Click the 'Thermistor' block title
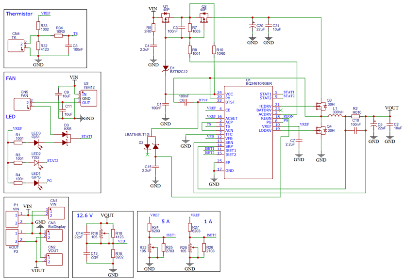 19,14
